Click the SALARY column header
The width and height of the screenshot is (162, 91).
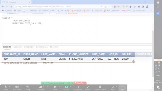[x=127, y=54]
